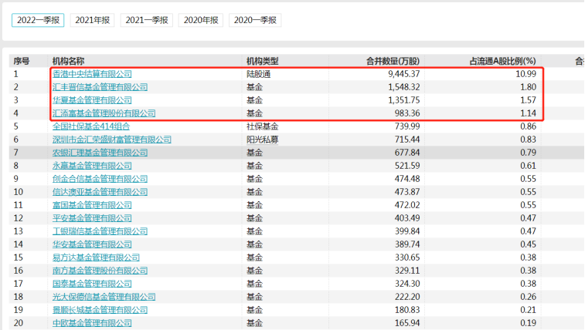Screen dimensions: 585x330
Task: Open 汇添富基金管理股份有限公司 link
Action: pos(104,113)
